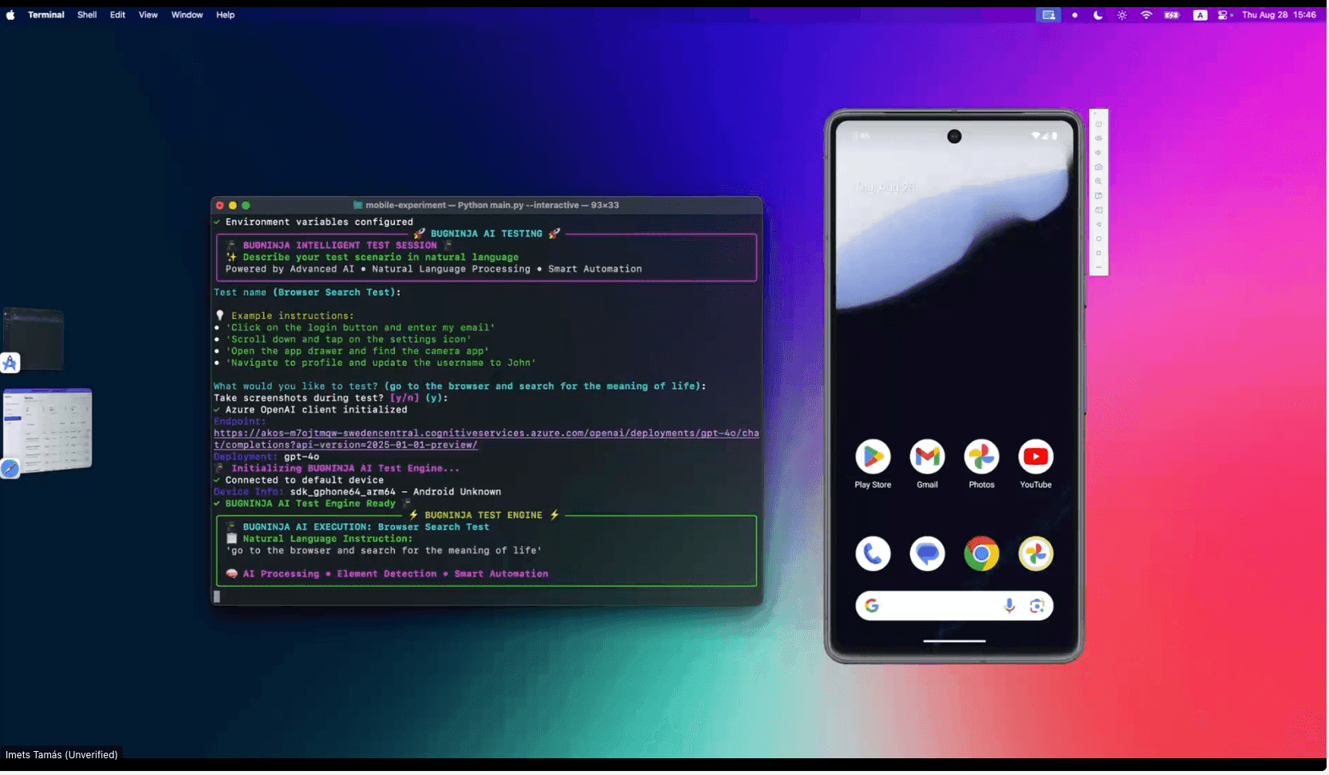Screen dimensions: 1329x775
Task: Click the emulator volume up icon
Action: point(1100,139)
